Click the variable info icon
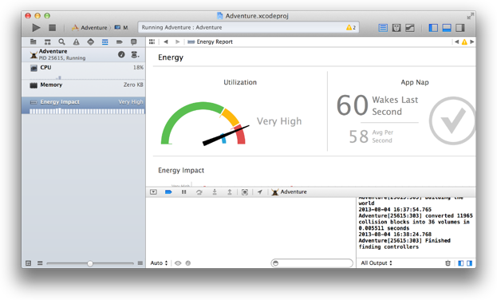This screenshot has height=300, width=497. coord(188,262)
